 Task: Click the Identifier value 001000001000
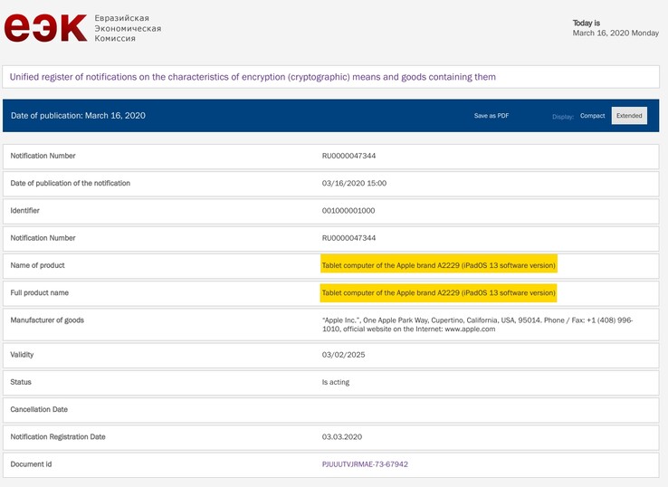pos(348,210)
